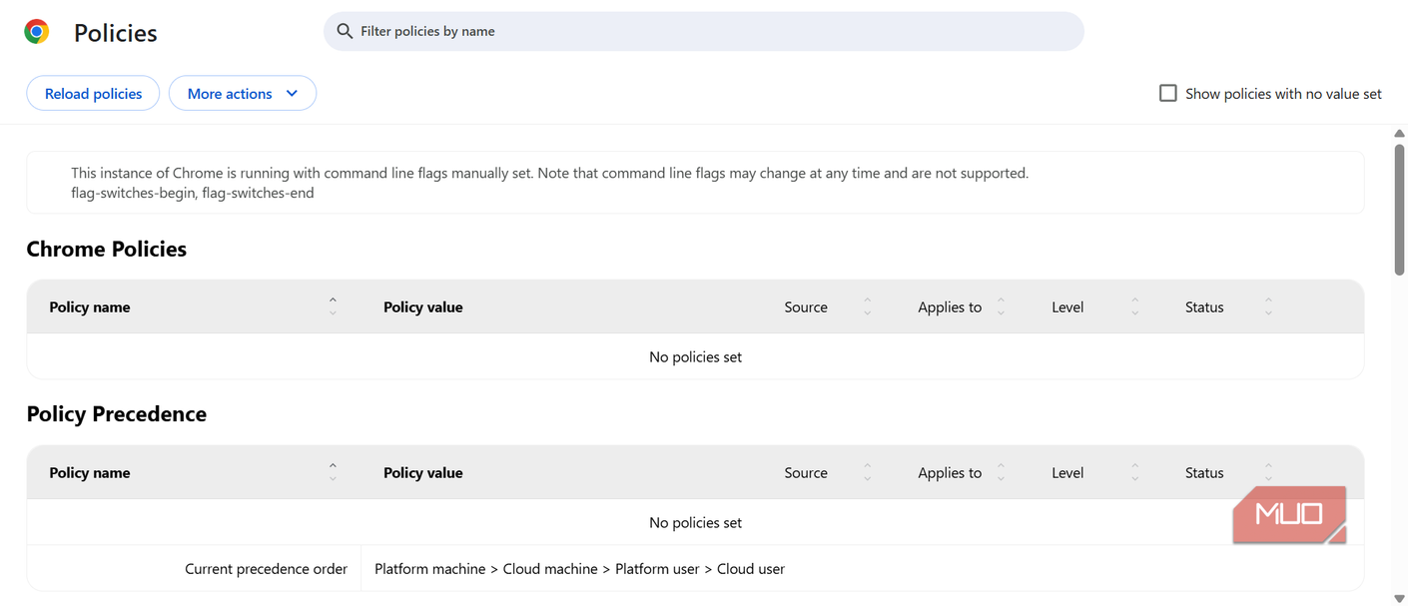The height and width of the screenshot is (606, 1408).
Task: Sort Policy Precedence table by Source
Action: (867, 472)
